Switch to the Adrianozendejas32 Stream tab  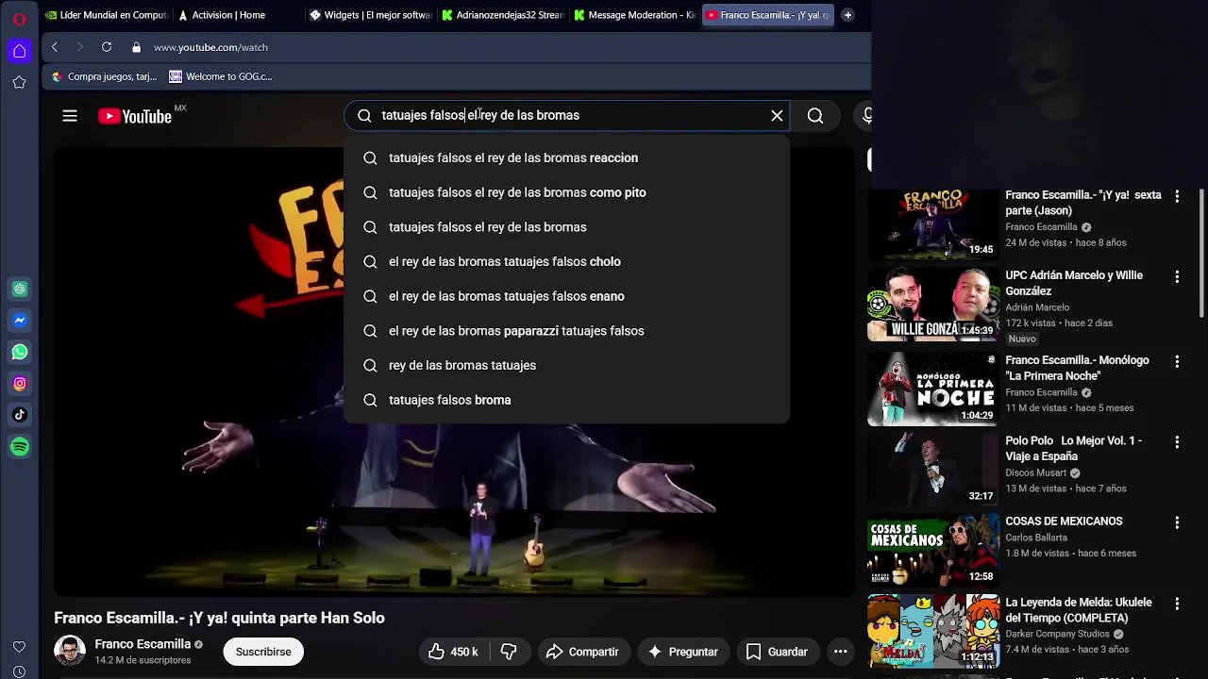pyautogui.click(x=502, y=15)
